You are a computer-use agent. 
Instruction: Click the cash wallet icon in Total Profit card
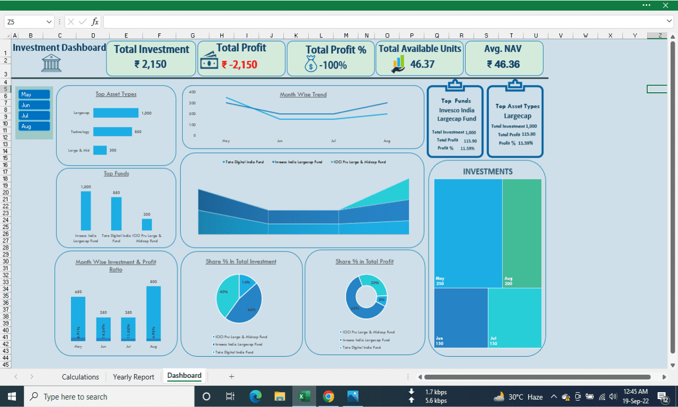coord(209,62)
